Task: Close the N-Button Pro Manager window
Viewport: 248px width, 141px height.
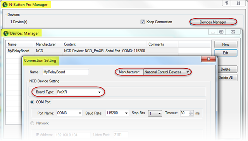Action: pyautogui.click(x=238, y=3)
